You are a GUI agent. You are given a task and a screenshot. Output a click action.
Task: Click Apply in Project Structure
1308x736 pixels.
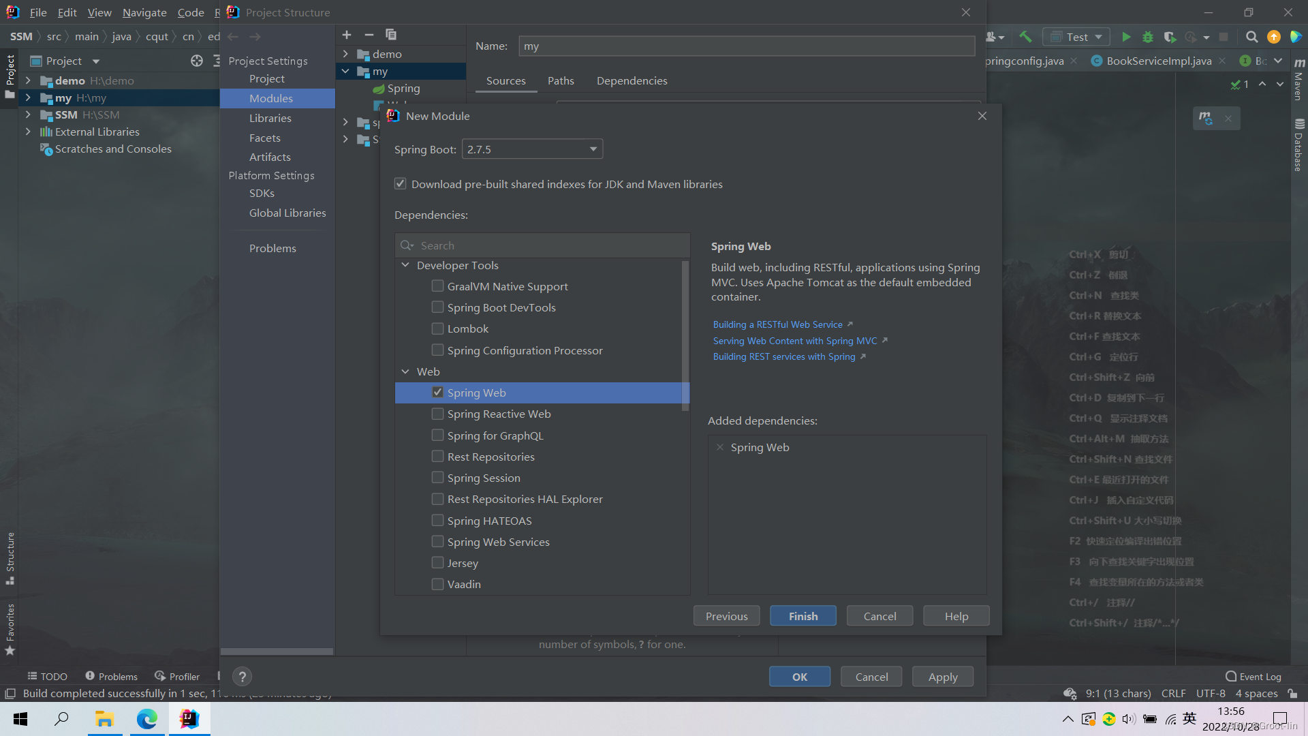pos(943,677)
